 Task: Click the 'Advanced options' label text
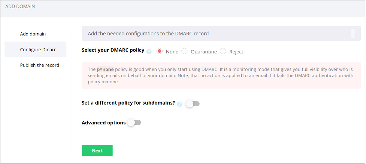tap(103, 123)
